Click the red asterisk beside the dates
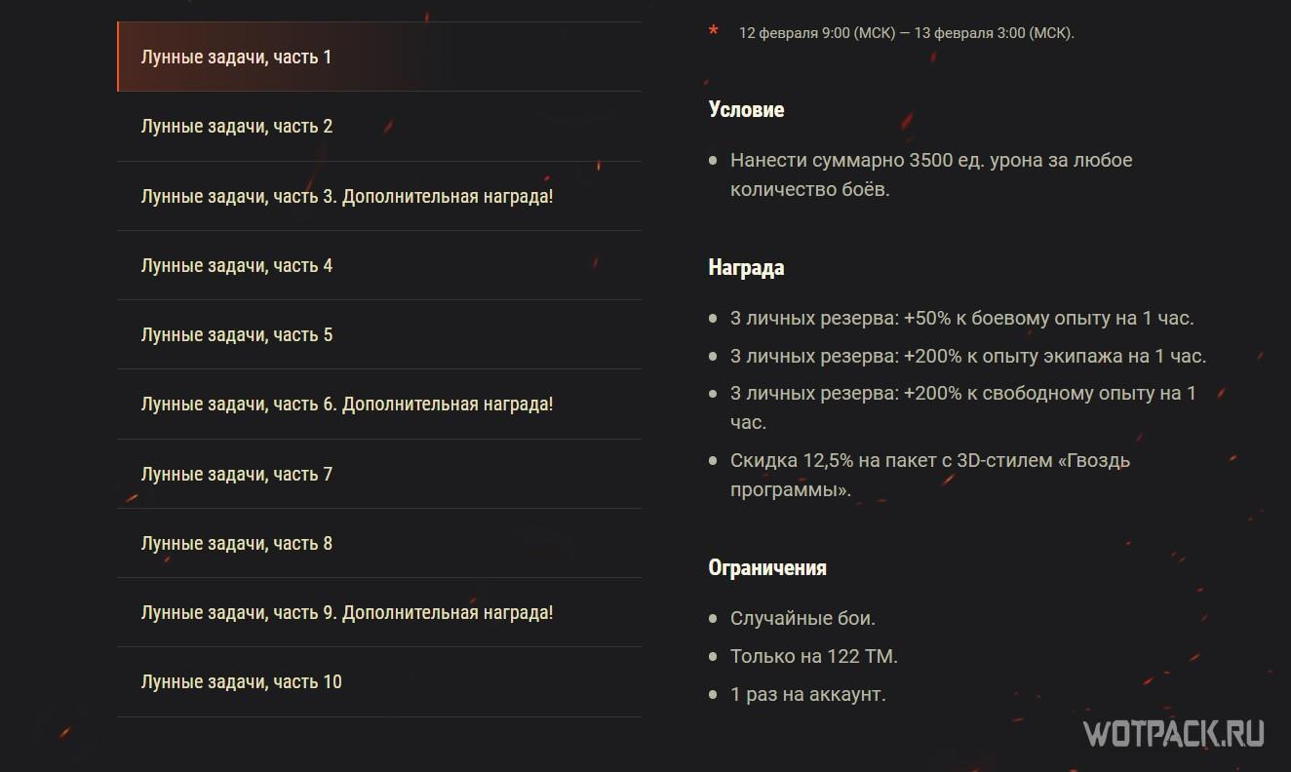Screen dimensions: 1291x772 [714, 32]
